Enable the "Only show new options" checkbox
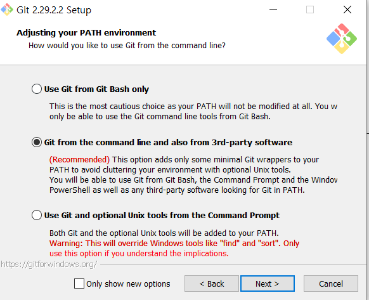The width and height of the screenshot is (369, 300). tap(79, 284)
